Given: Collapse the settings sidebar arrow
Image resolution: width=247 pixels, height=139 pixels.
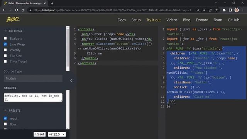Looking at the screenshot, I should (71, 81).
